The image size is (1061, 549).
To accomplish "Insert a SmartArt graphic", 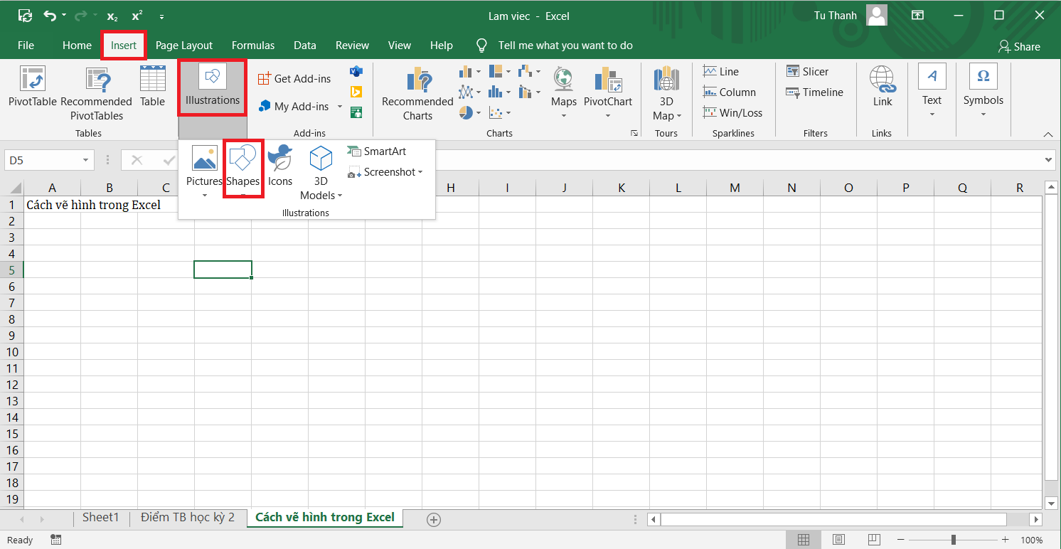I will 377,151.
